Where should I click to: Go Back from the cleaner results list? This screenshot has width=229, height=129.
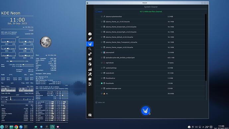(99, 12)
